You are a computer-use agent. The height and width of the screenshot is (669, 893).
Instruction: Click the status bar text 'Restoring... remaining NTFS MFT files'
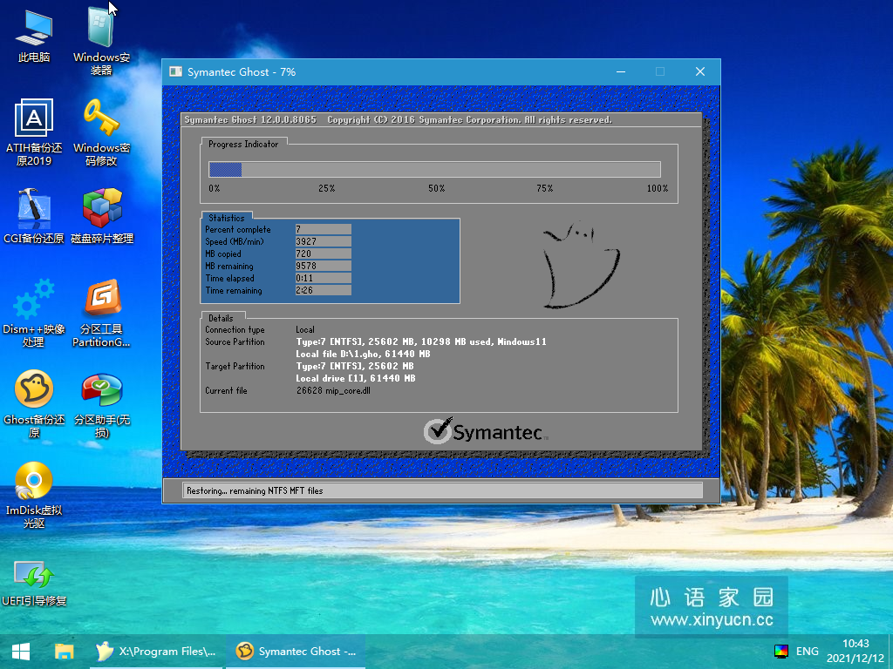click(x=255, y=490)
